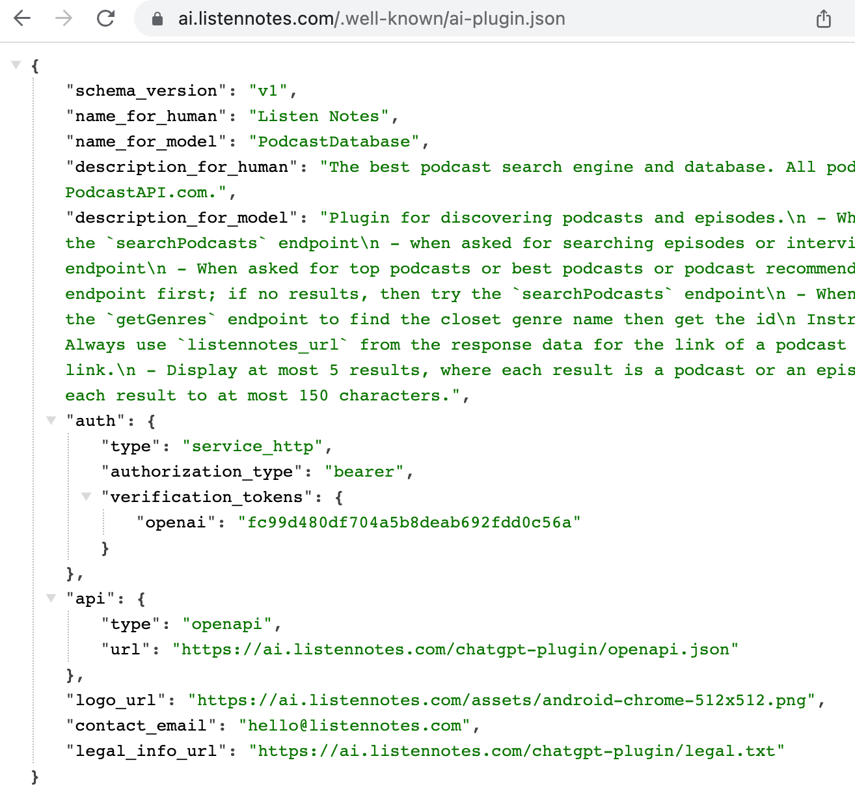Viewport: 855px width, 810px height.
Task: Click the "authorization_type" key
Action: pos(202,471)
